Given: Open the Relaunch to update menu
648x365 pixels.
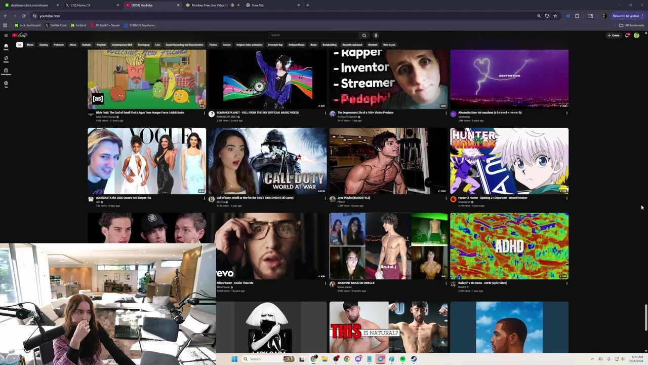Looking at the screenshot, I should tap(628, 16).
